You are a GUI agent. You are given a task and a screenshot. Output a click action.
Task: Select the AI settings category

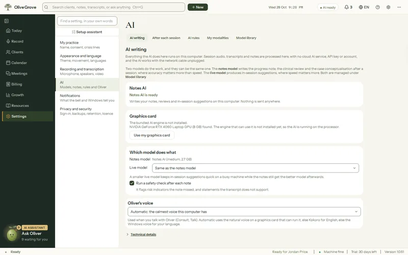tap(87, 85)
